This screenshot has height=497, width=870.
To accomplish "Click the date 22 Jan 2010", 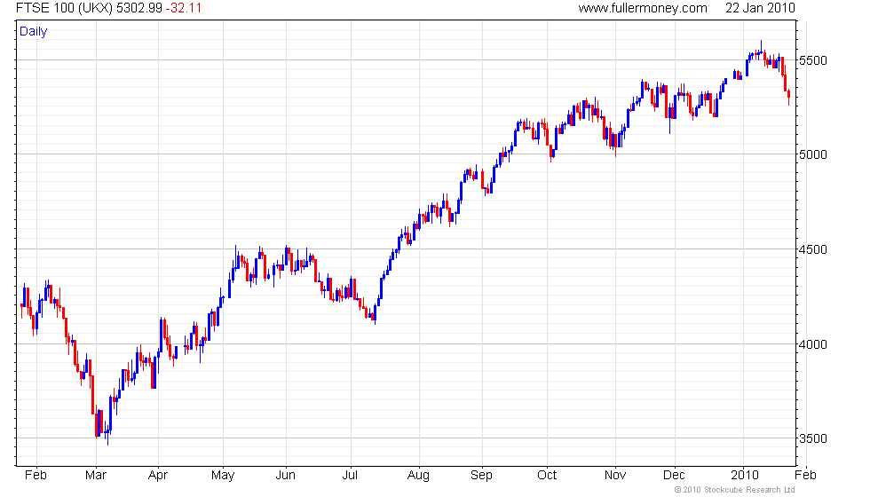I will 760,8.
